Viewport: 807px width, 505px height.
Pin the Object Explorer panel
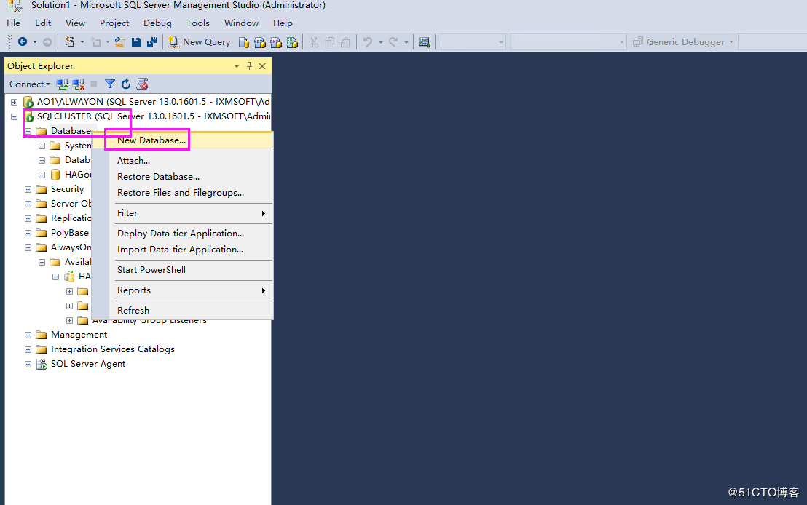[248, 65]
